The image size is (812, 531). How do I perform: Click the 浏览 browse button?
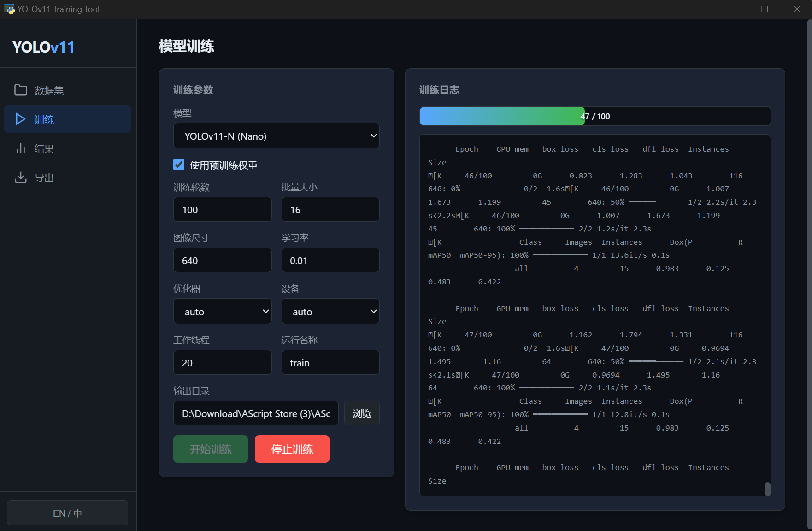tap(362, 413)
